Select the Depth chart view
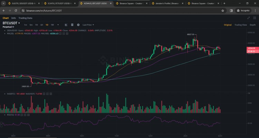Screen dimensions: 259x138 coord(252,25)
